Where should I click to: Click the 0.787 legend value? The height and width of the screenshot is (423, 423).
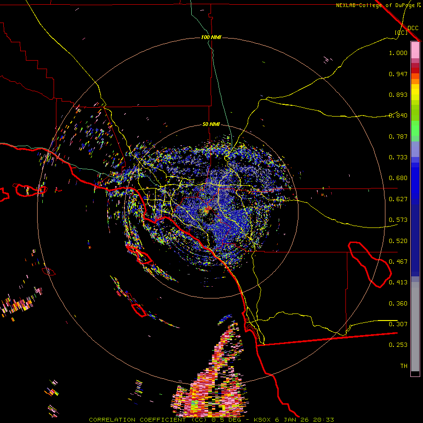[398, 136]
